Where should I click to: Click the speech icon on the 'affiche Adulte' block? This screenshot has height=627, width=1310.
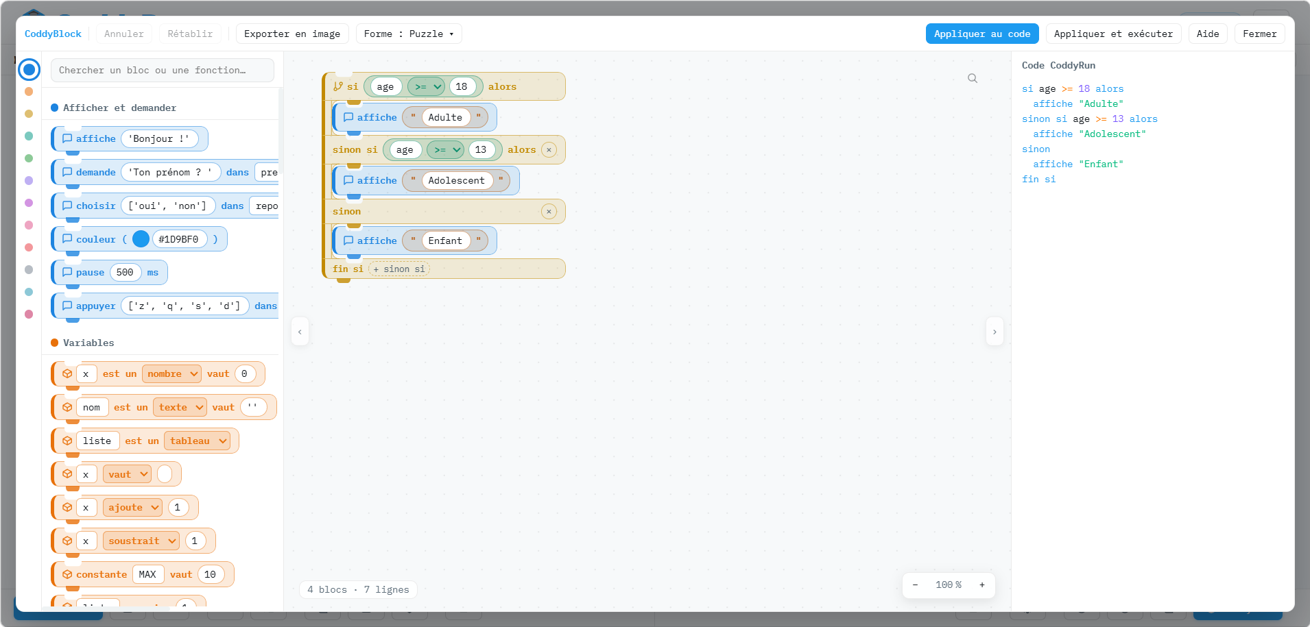[x=348, y=117]
